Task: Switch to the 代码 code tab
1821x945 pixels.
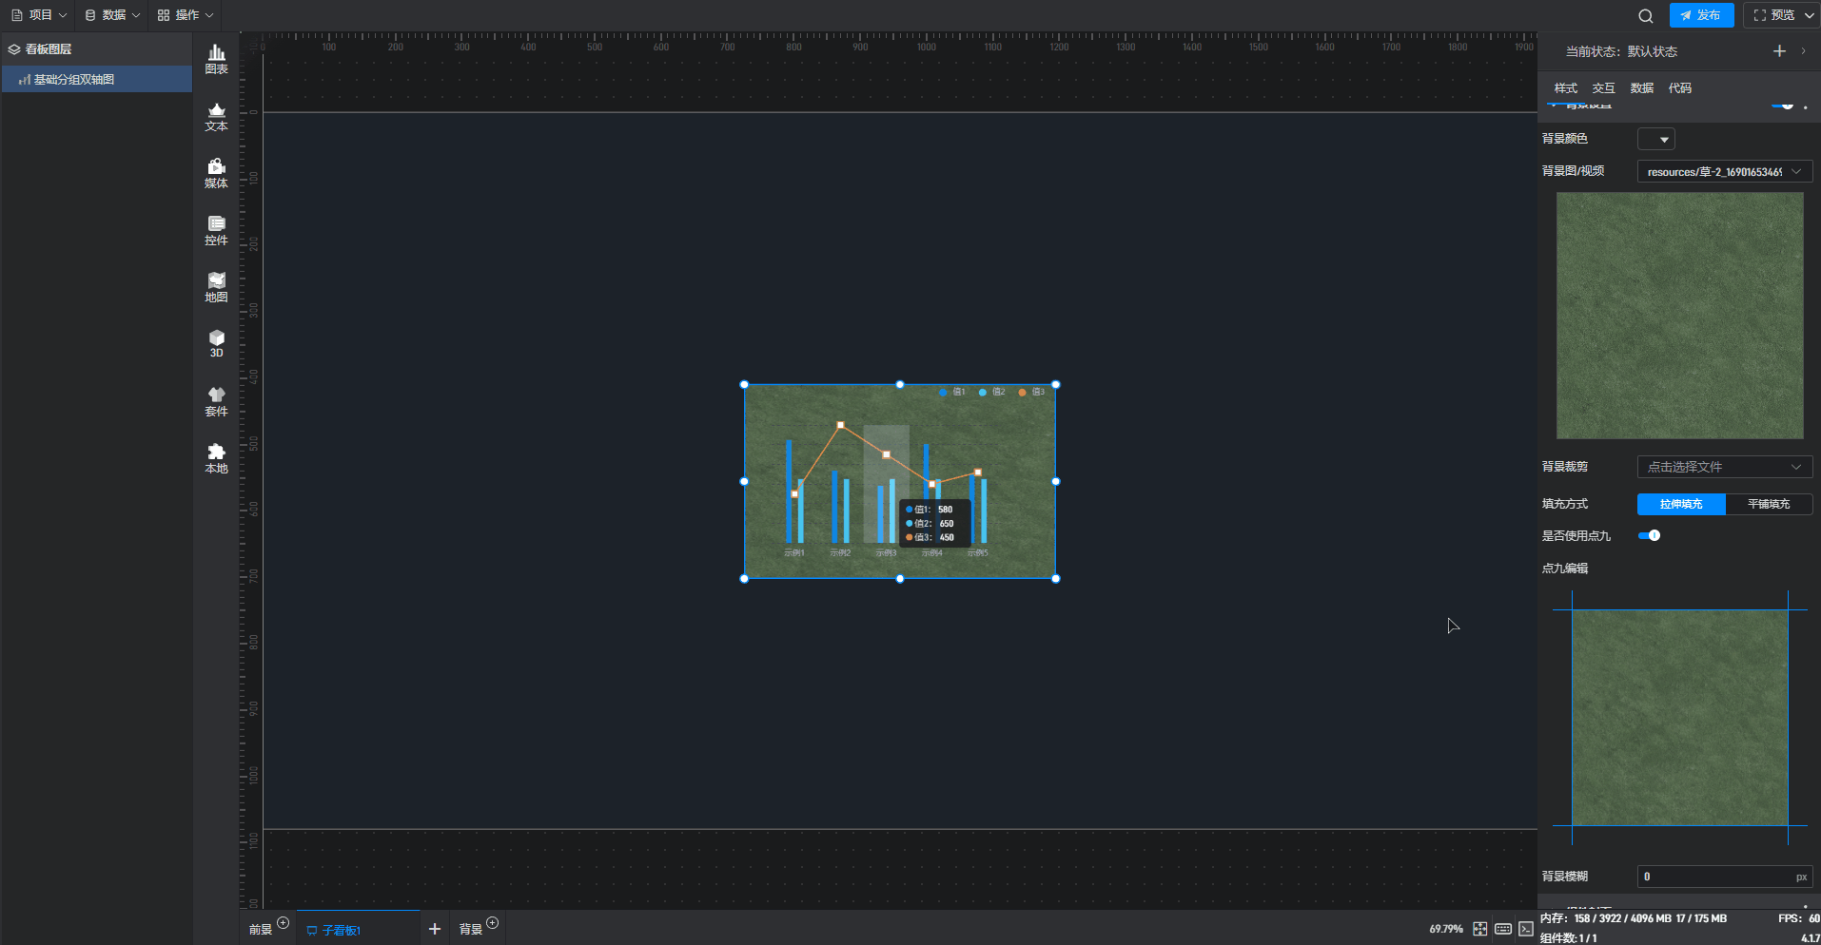Action: [x=1679, y=88]
